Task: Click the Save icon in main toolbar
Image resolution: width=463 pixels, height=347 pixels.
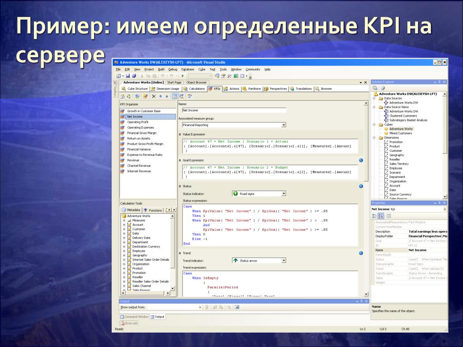Action: (x=128, y=76)
